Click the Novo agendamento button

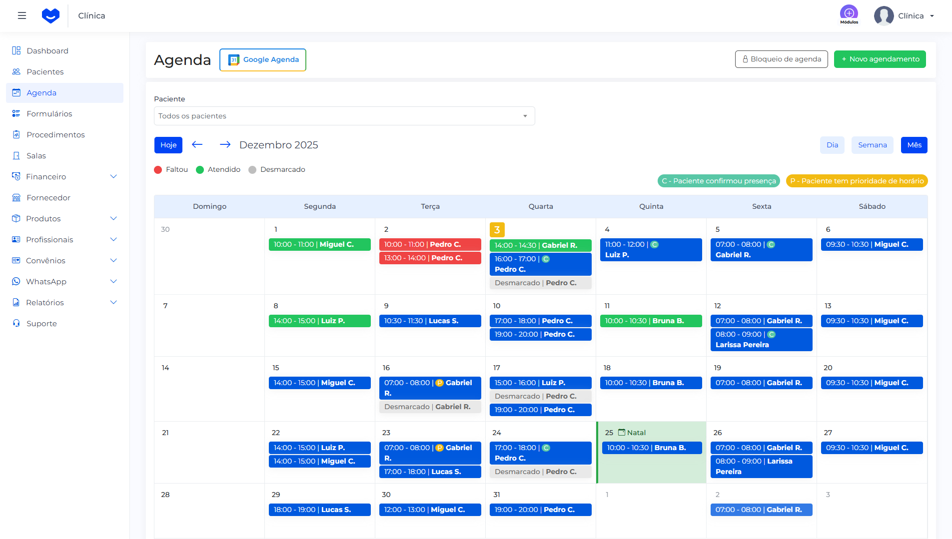tap(880, 59)
